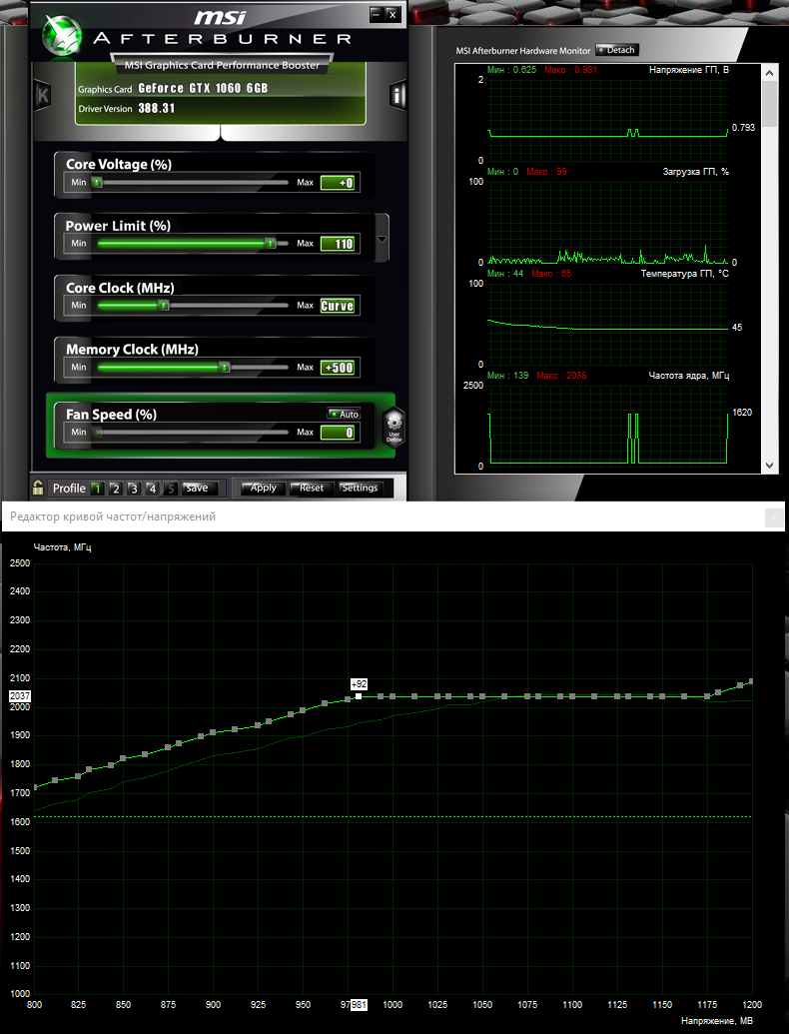Click the core clock graph
This screenshot has width=789, height=1034.
coord(608,426)
